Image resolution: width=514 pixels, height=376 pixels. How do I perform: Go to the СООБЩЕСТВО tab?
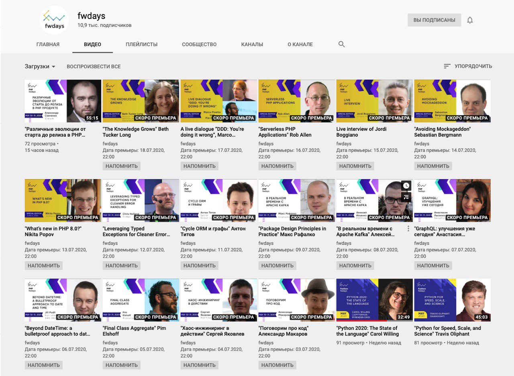(199, 44)
